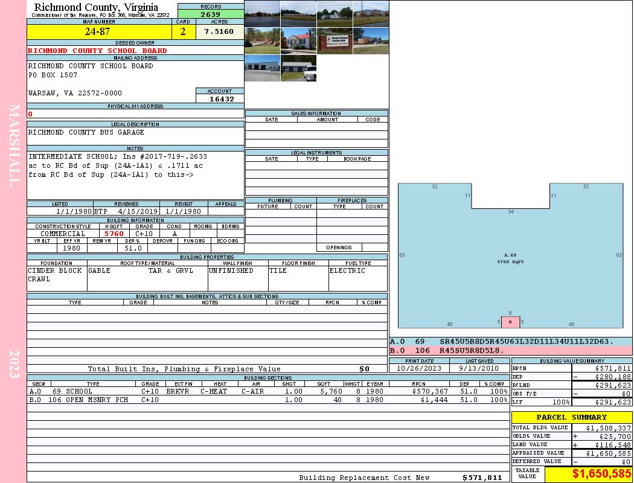Open the photo with the white car

click(x=298, y=68)
